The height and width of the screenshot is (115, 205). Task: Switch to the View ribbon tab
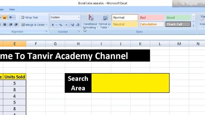click(12, 9)
